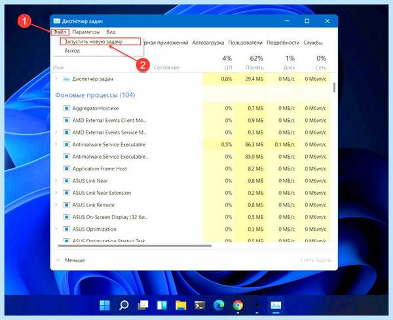
Task: Expand the ASUS Optimization row
Action: pos(56,229)
